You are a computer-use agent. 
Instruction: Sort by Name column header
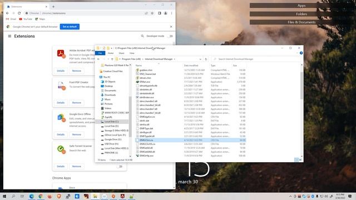pyautogui.click(x=139, y=66)
